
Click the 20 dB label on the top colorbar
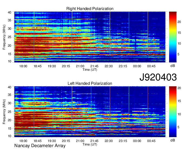pyautogui.click(x=179, y=22)
